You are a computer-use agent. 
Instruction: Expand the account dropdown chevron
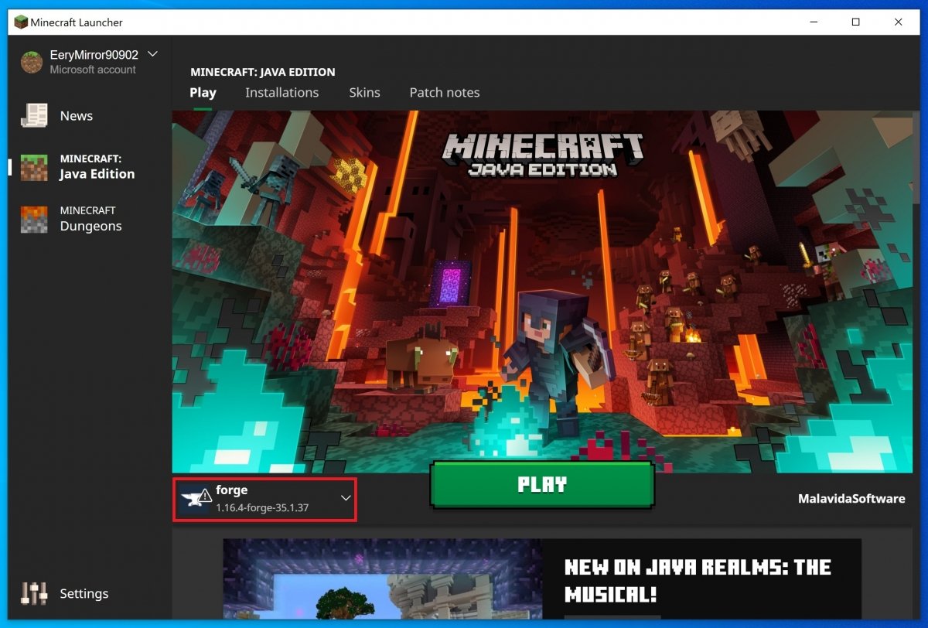(152, 54)
